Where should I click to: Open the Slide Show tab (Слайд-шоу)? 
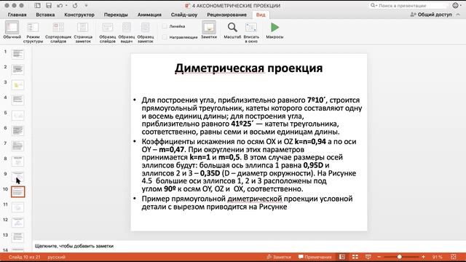pyautogui.click(x=184, y=15)
